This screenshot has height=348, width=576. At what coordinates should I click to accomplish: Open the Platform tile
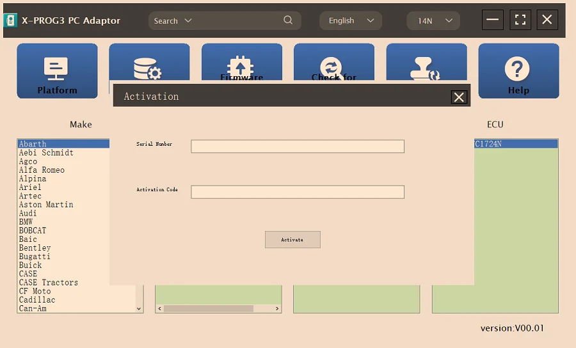click(57, 71)
